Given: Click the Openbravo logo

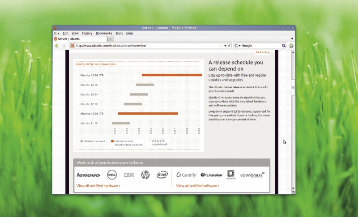Looking at the screenshot, I should 252,175.
